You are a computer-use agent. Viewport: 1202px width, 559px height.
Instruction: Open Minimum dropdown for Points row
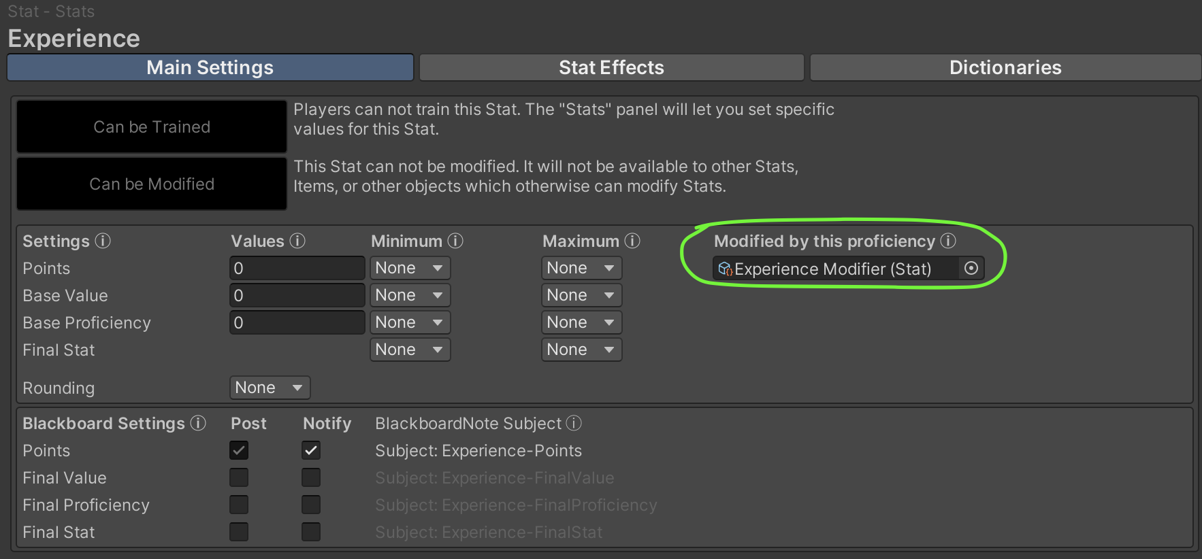(410, 268)
